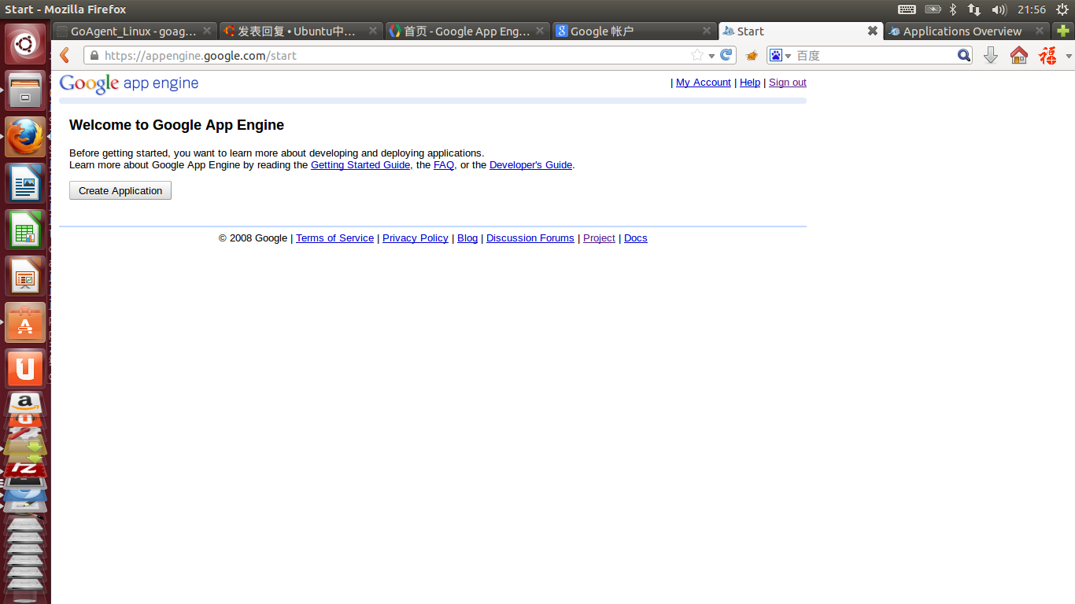
Task: Close the Applications Overview tab
Action: (x=1040, y=31)
